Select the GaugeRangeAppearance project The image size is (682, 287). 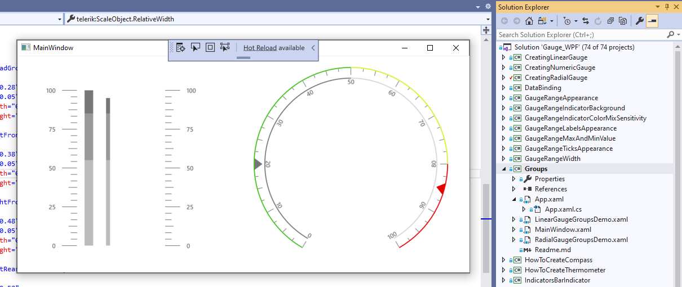click(561, 98)
